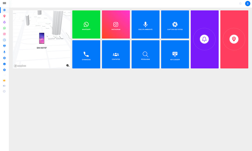Select the microphone icon in the sidebar
252x151 pixels.
(x=4, y=52)
